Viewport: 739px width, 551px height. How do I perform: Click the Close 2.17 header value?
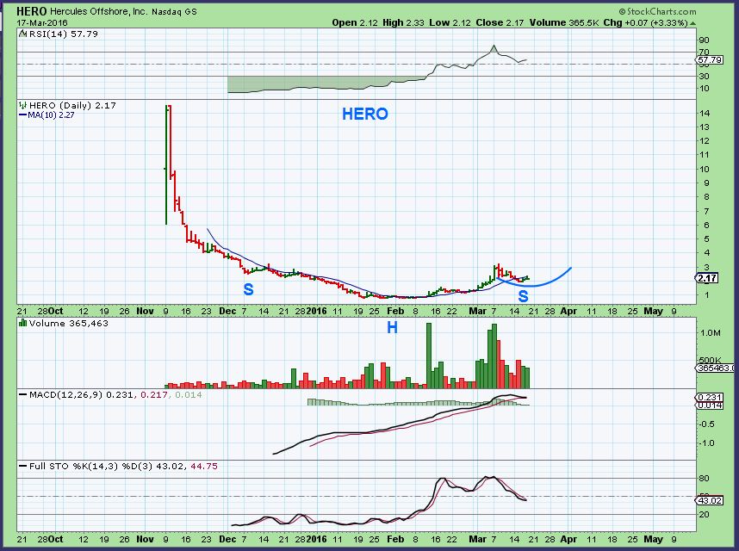pos(500,22)
